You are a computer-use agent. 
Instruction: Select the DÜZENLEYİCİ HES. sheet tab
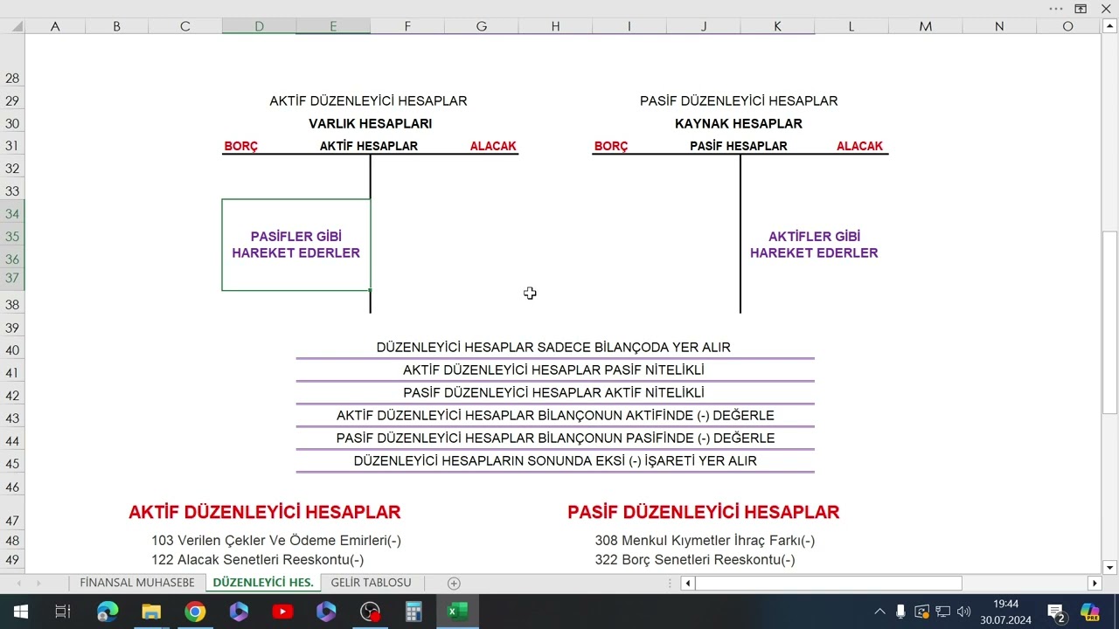(263, 583)
